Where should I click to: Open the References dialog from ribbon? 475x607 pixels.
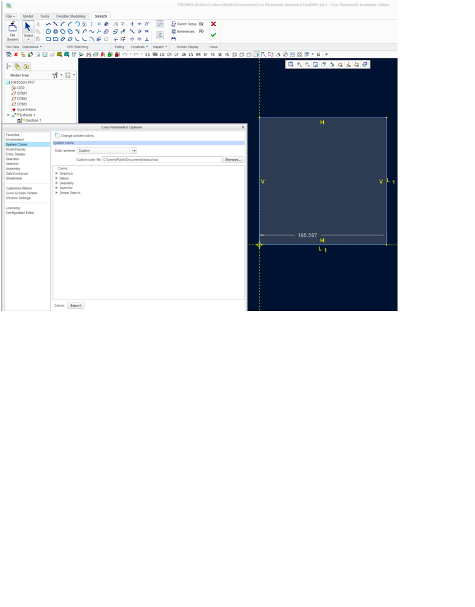click(x=183, y=31)
